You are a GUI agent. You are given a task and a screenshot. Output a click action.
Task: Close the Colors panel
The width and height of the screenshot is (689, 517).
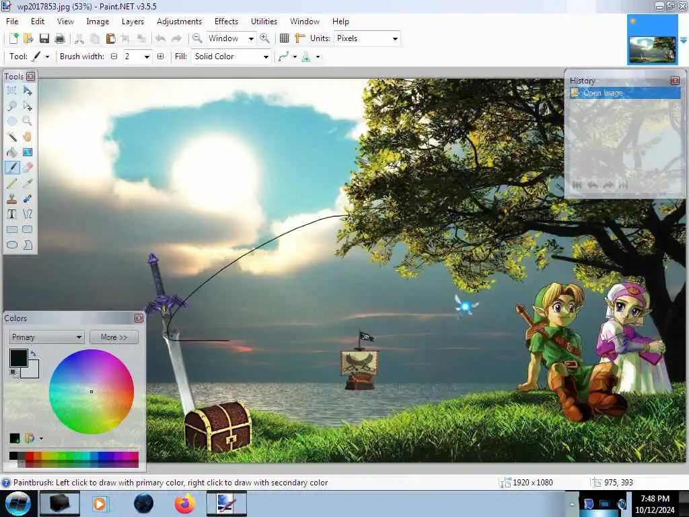point(139,318)
